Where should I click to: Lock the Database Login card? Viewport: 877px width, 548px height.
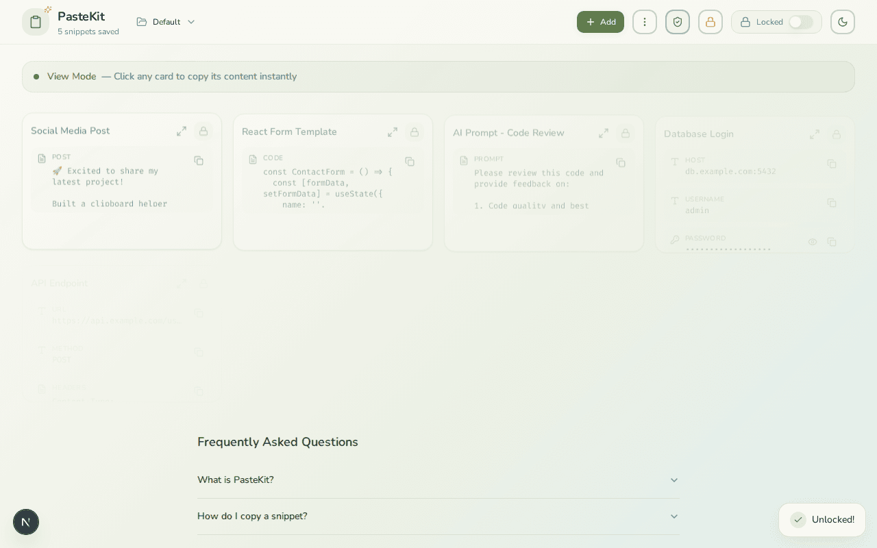tap(836, 134)
